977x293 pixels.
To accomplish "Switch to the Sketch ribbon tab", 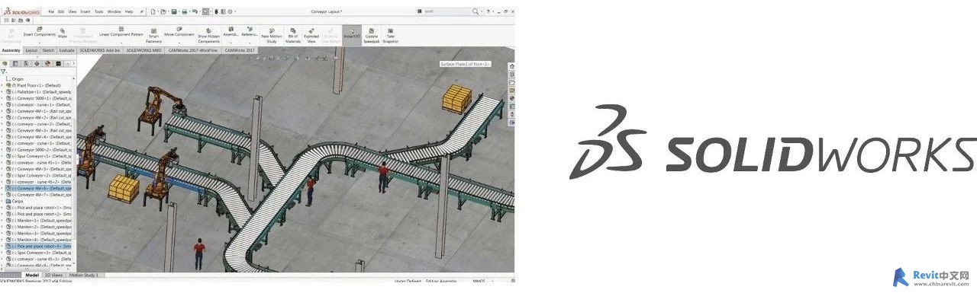I will [48, 50].
